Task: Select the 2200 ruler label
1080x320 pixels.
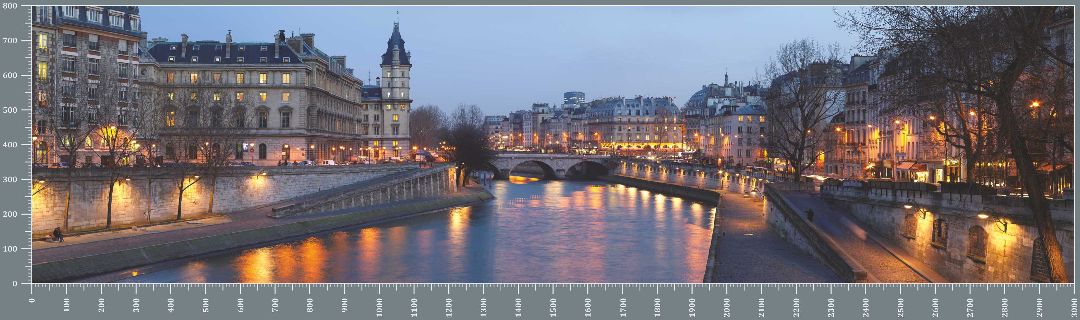Action: pyautogui.click(x=796, y=308)
